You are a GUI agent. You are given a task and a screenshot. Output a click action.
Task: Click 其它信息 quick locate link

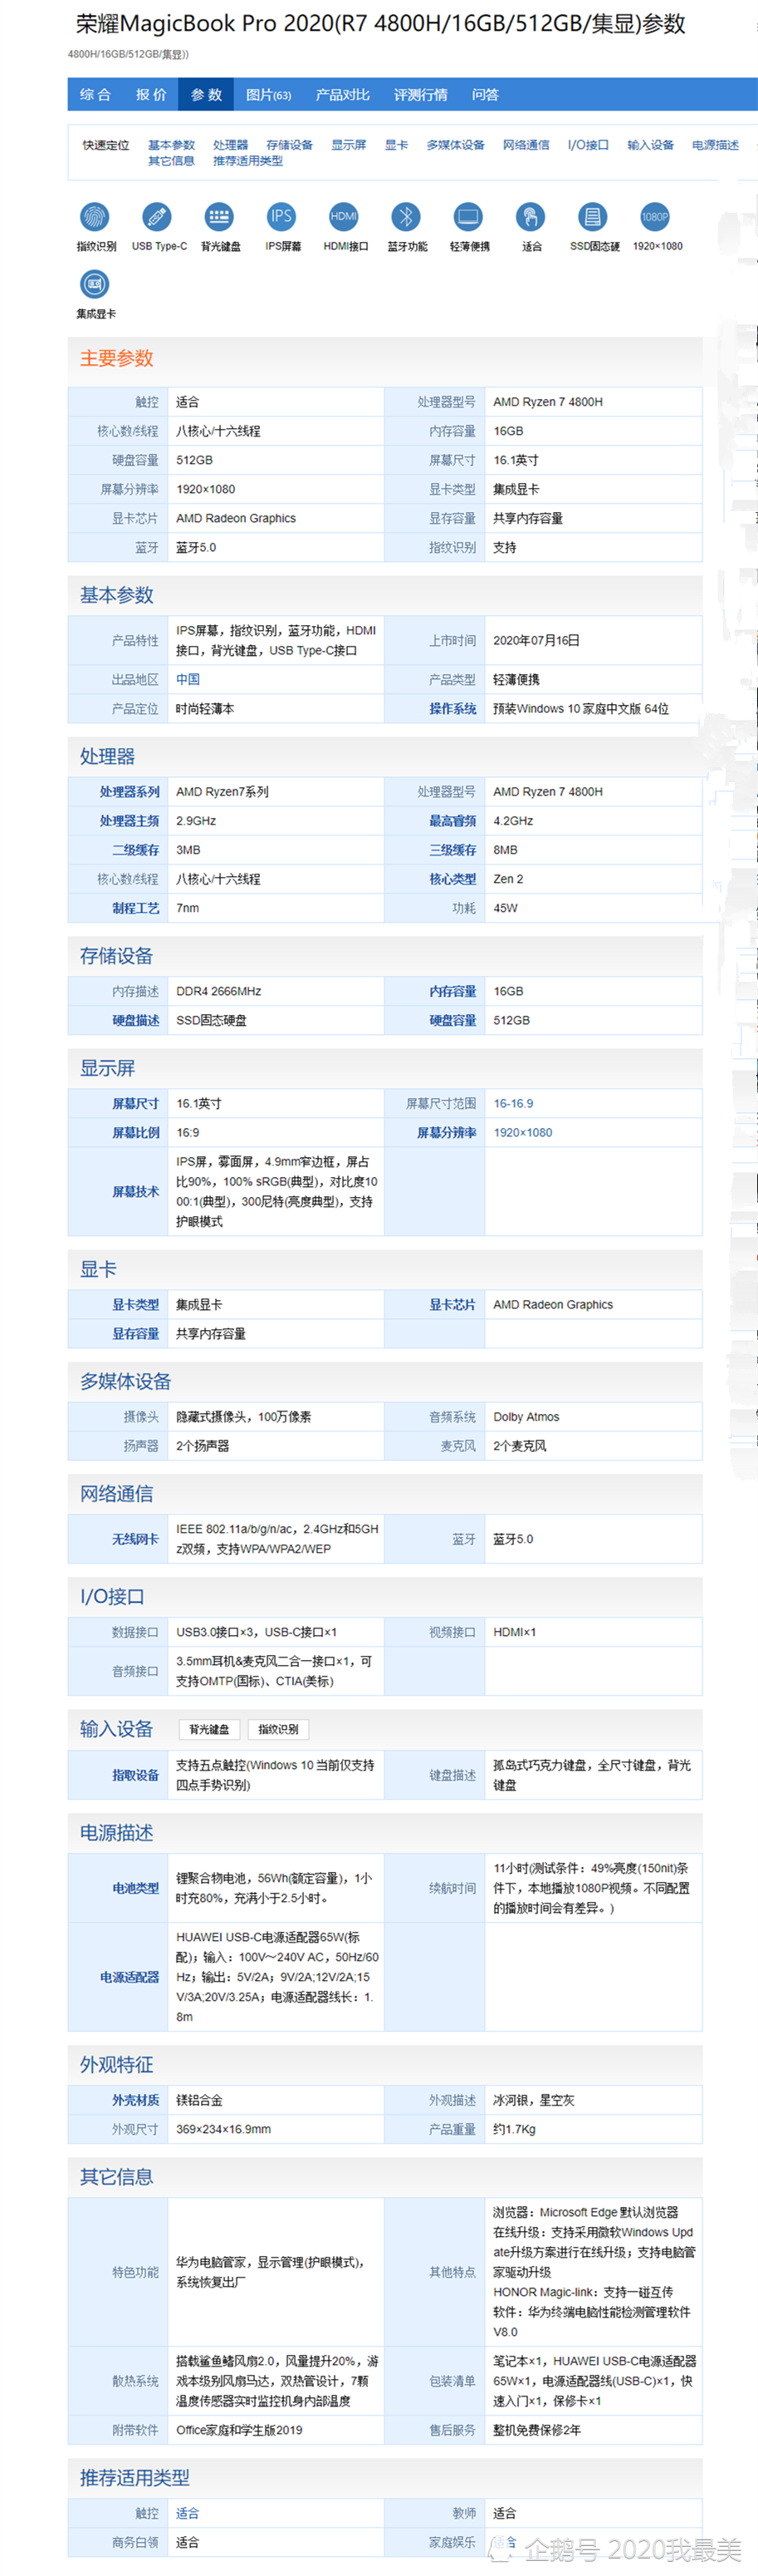[172, 161]
